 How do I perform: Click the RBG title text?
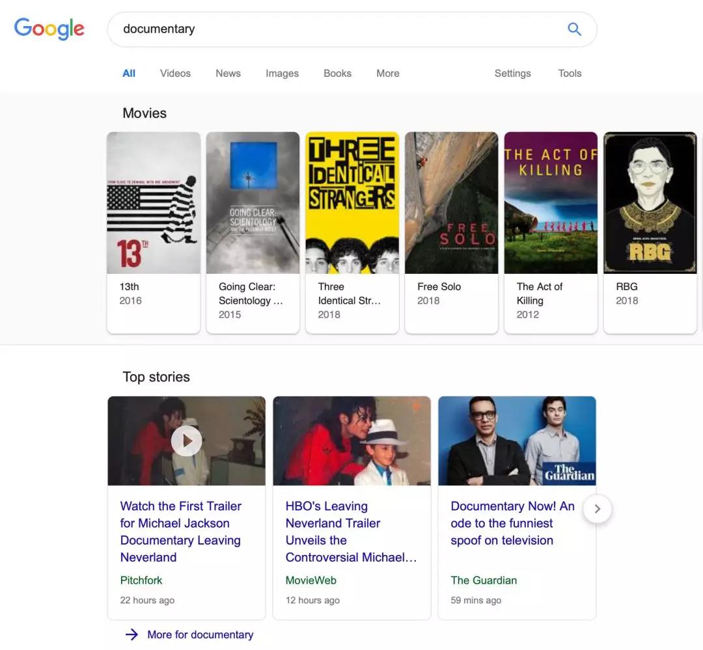click(x=627, y=286)
